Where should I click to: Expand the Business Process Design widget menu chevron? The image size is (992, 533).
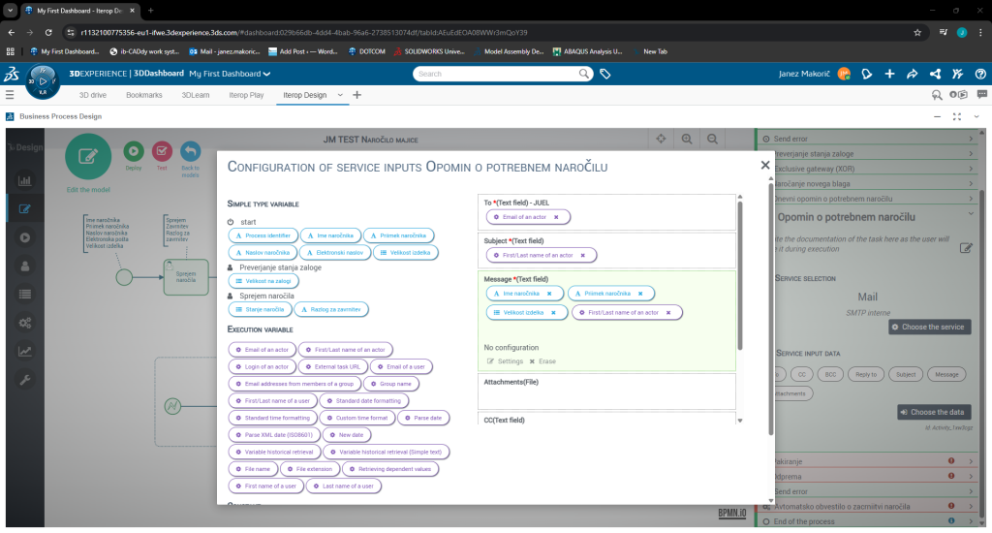(x=976, y=116)
